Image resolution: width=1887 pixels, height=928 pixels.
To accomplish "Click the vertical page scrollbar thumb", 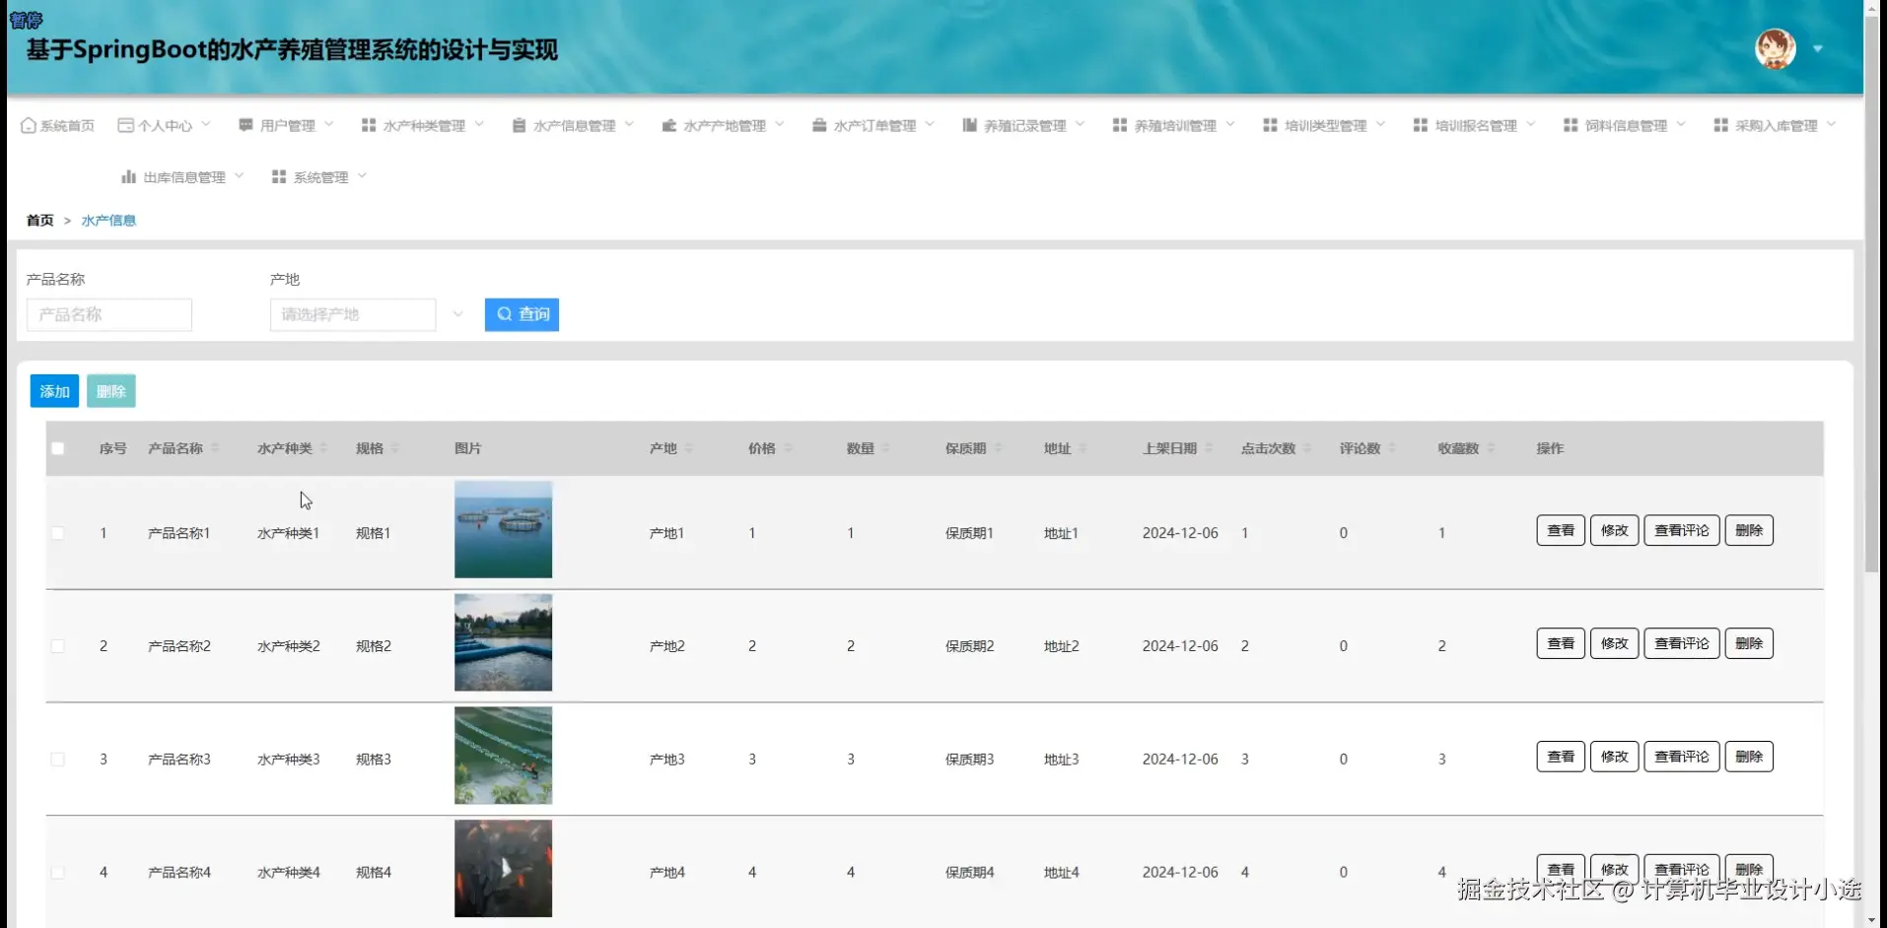I will pos(1871,296).
